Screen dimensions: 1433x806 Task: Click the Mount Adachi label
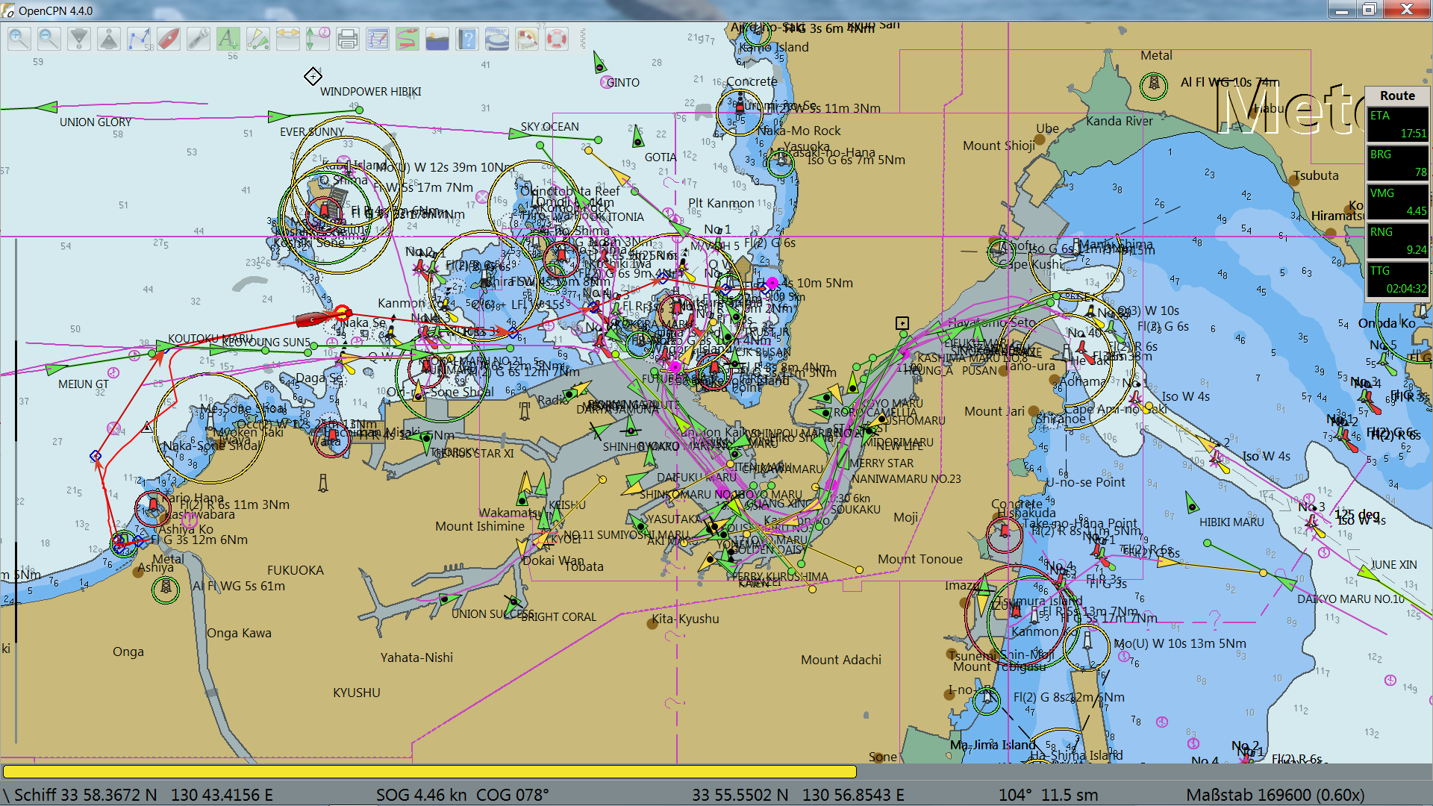click(840, 660)
